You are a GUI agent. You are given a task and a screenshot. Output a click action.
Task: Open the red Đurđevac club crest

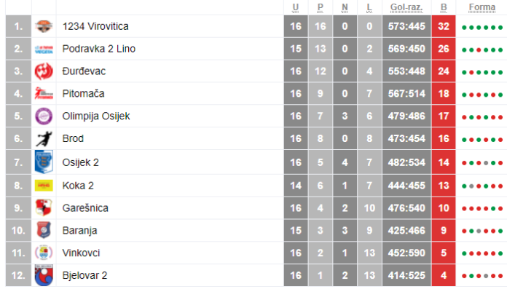click(x=44, y=71)
